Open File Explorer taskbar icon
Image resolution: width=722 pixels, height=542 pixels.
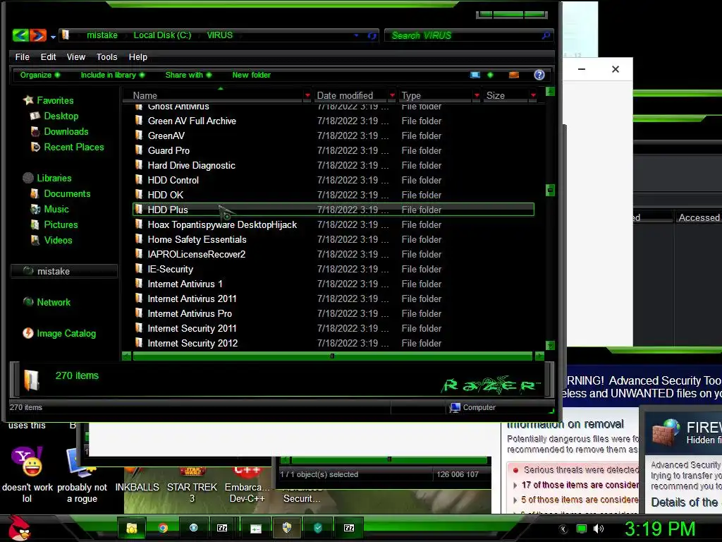(132, 528)
